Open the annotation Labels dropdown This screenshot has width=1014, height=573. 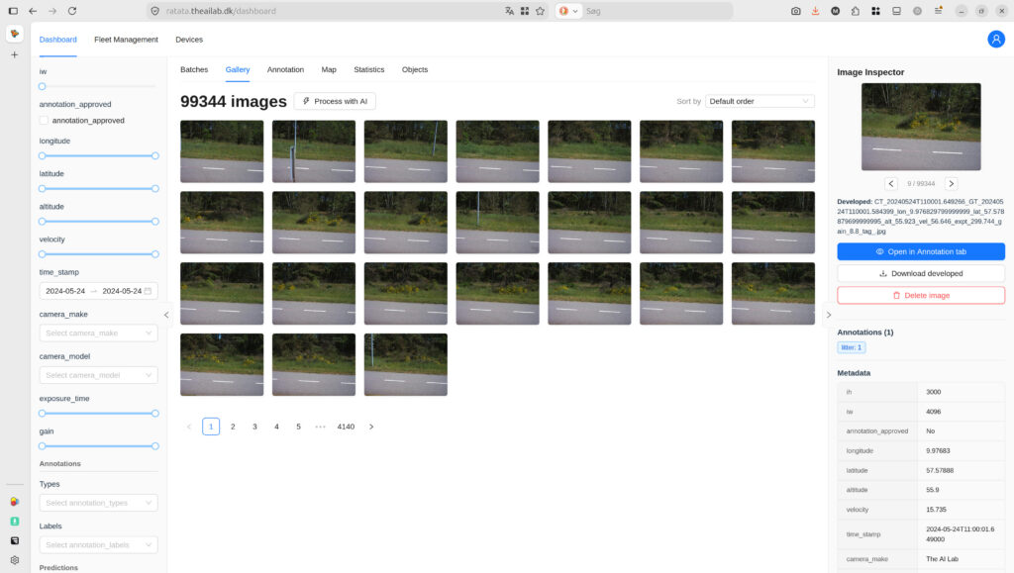[x=98, y=544]
